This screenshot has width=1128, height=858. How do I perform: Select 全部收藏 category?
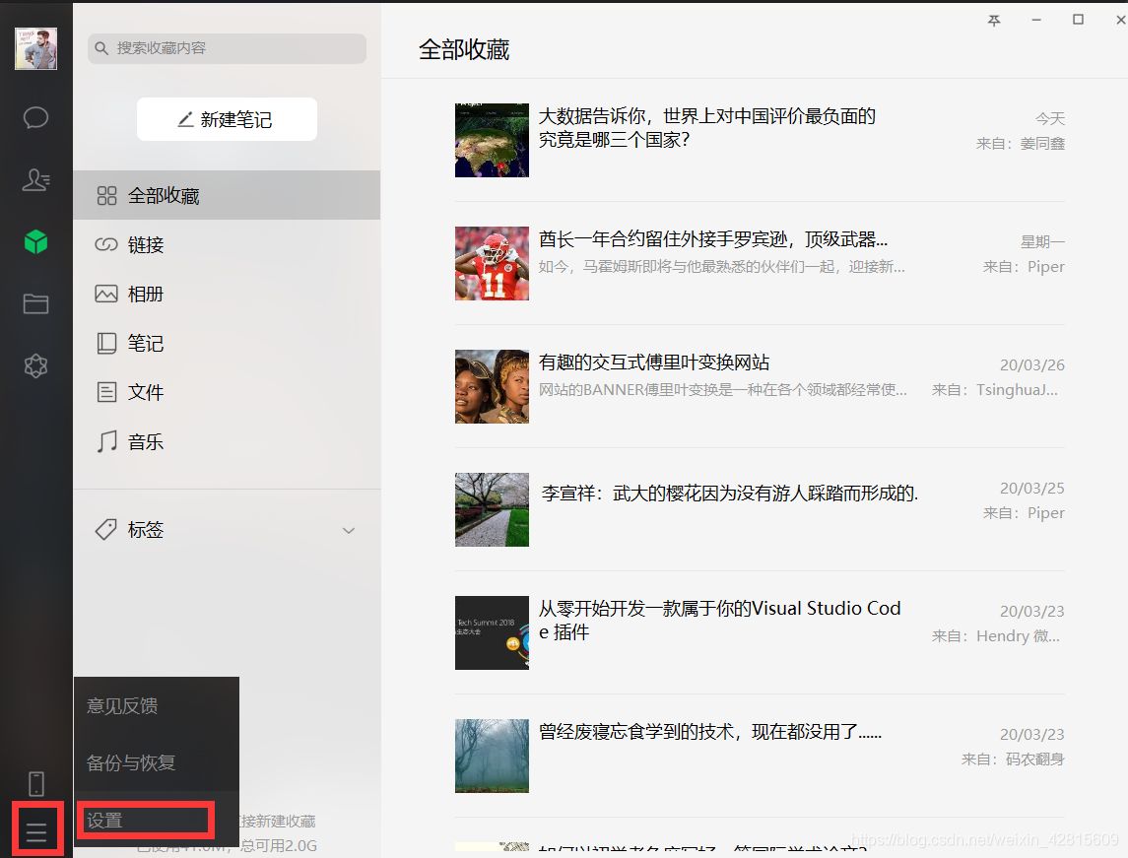coord(227,195)
